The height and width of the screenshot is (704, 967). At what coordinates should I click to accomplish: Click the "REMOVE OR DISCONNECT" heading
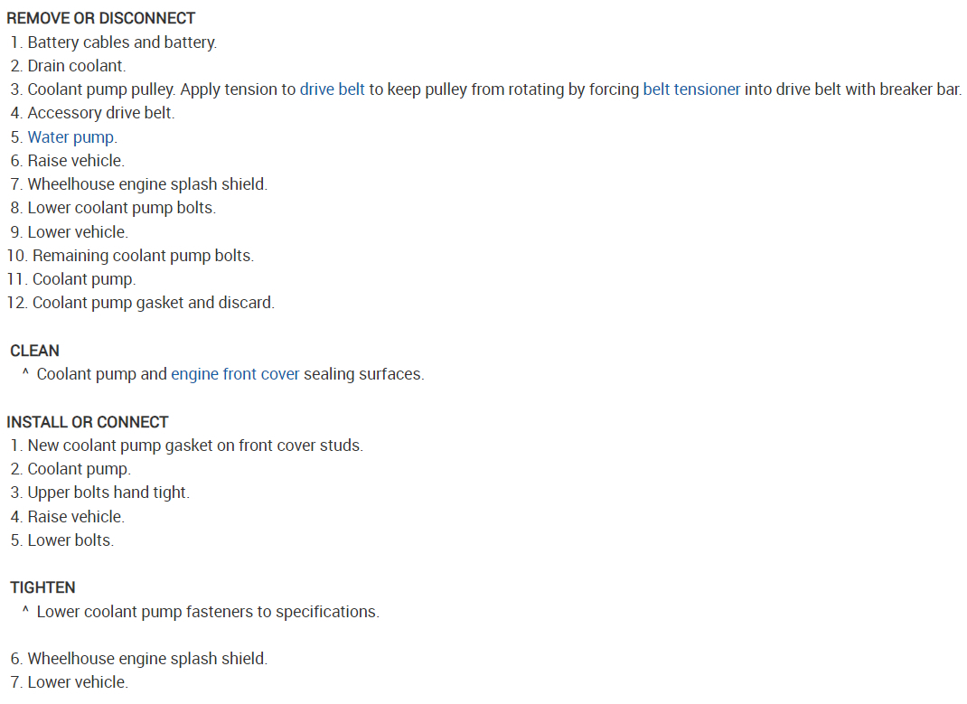tap(100, 18)
